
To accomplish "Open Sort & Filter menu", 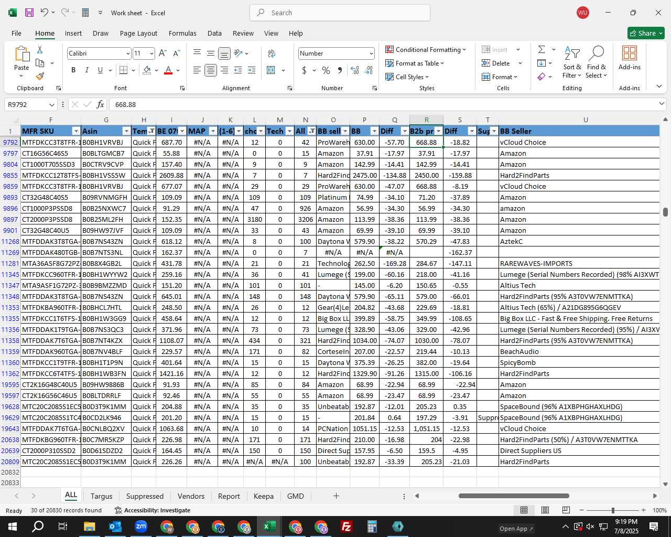I will point(572,62).
